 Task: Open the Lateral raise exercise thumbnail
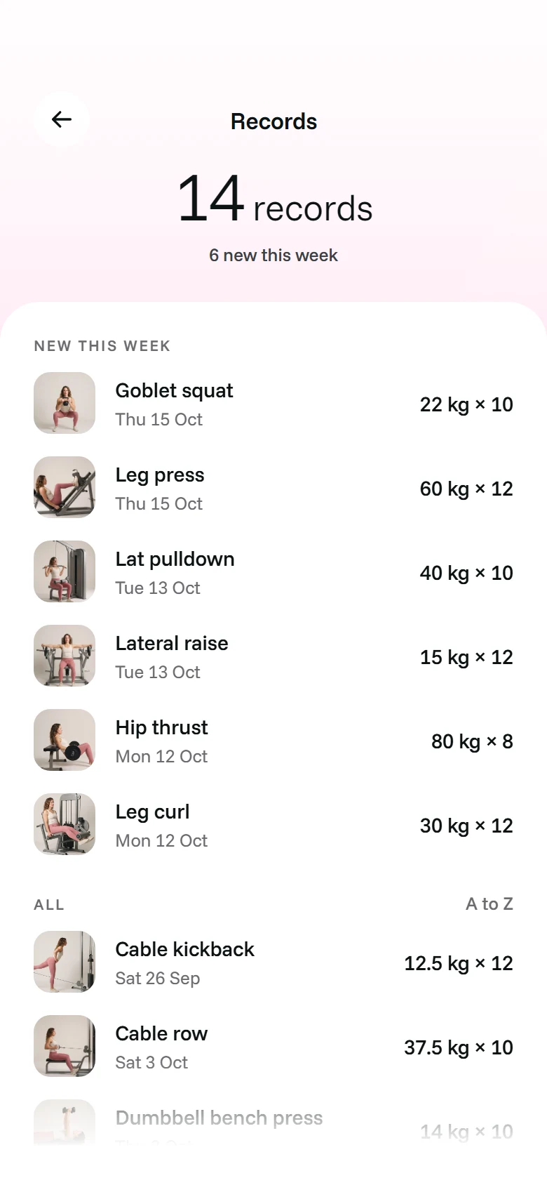click(65, 656)
